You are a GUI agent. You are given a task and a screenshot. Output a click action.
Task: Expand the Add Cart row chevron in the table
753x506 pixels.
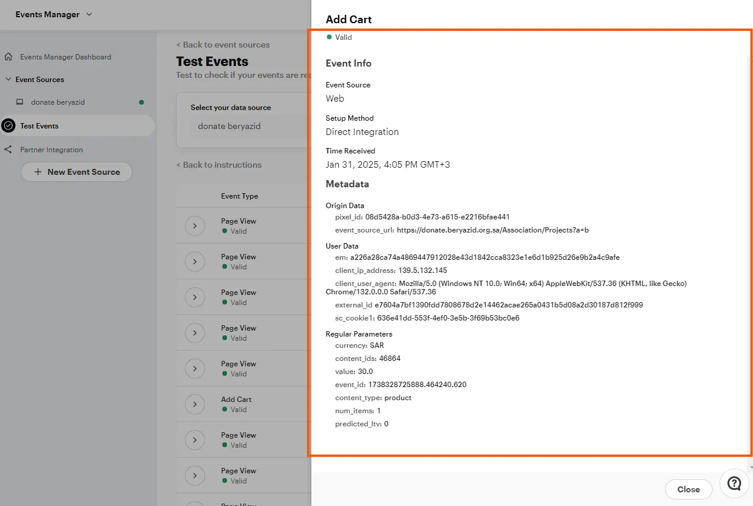point(195,404)
